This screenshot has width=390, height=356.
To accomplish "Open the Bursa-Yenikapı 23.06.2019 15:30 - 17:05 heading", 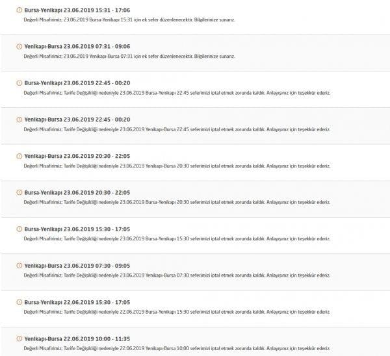I will click(77, 229).
